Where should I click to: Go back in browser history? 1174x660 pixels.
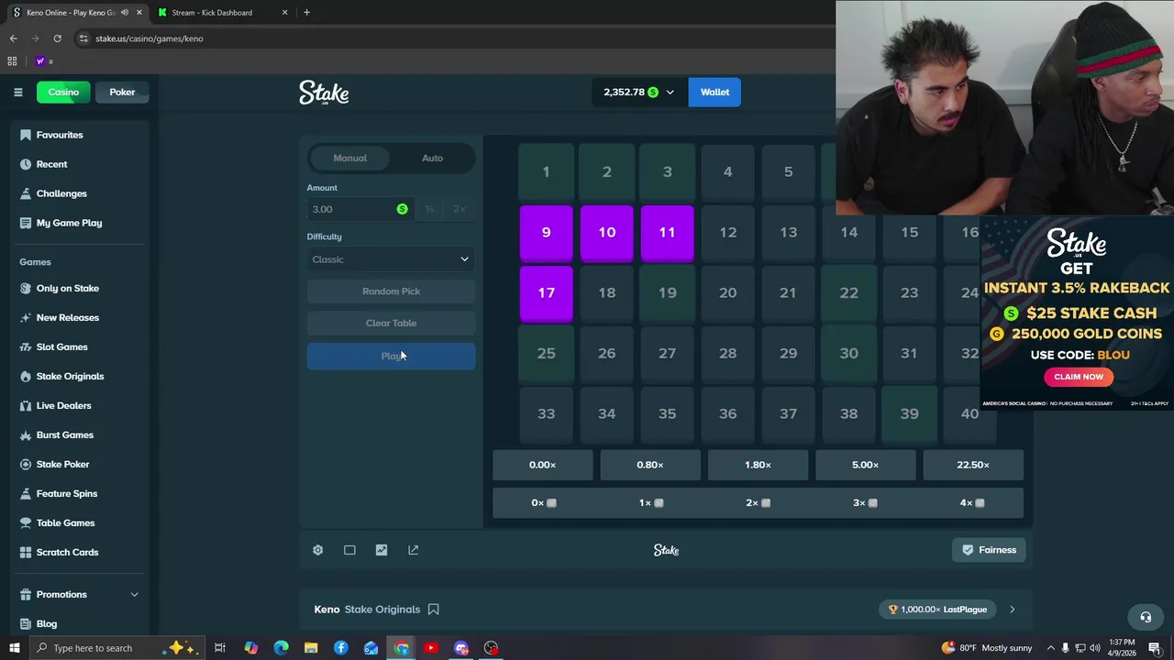13,38
